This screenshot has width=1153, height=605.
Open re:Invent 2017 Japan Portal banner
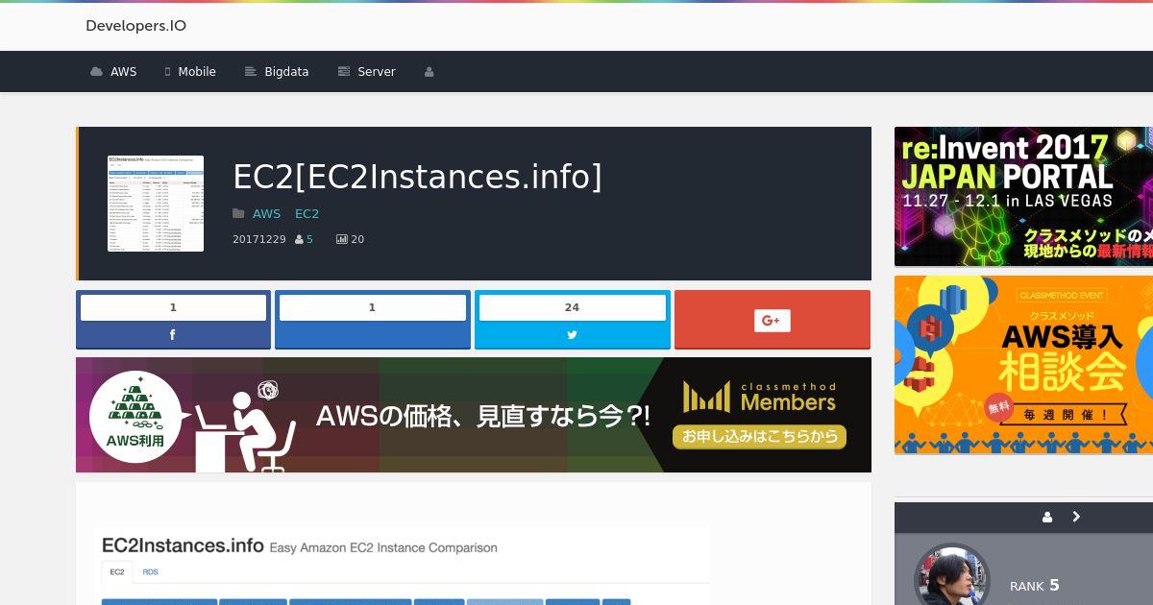(x=1023, y=197)
